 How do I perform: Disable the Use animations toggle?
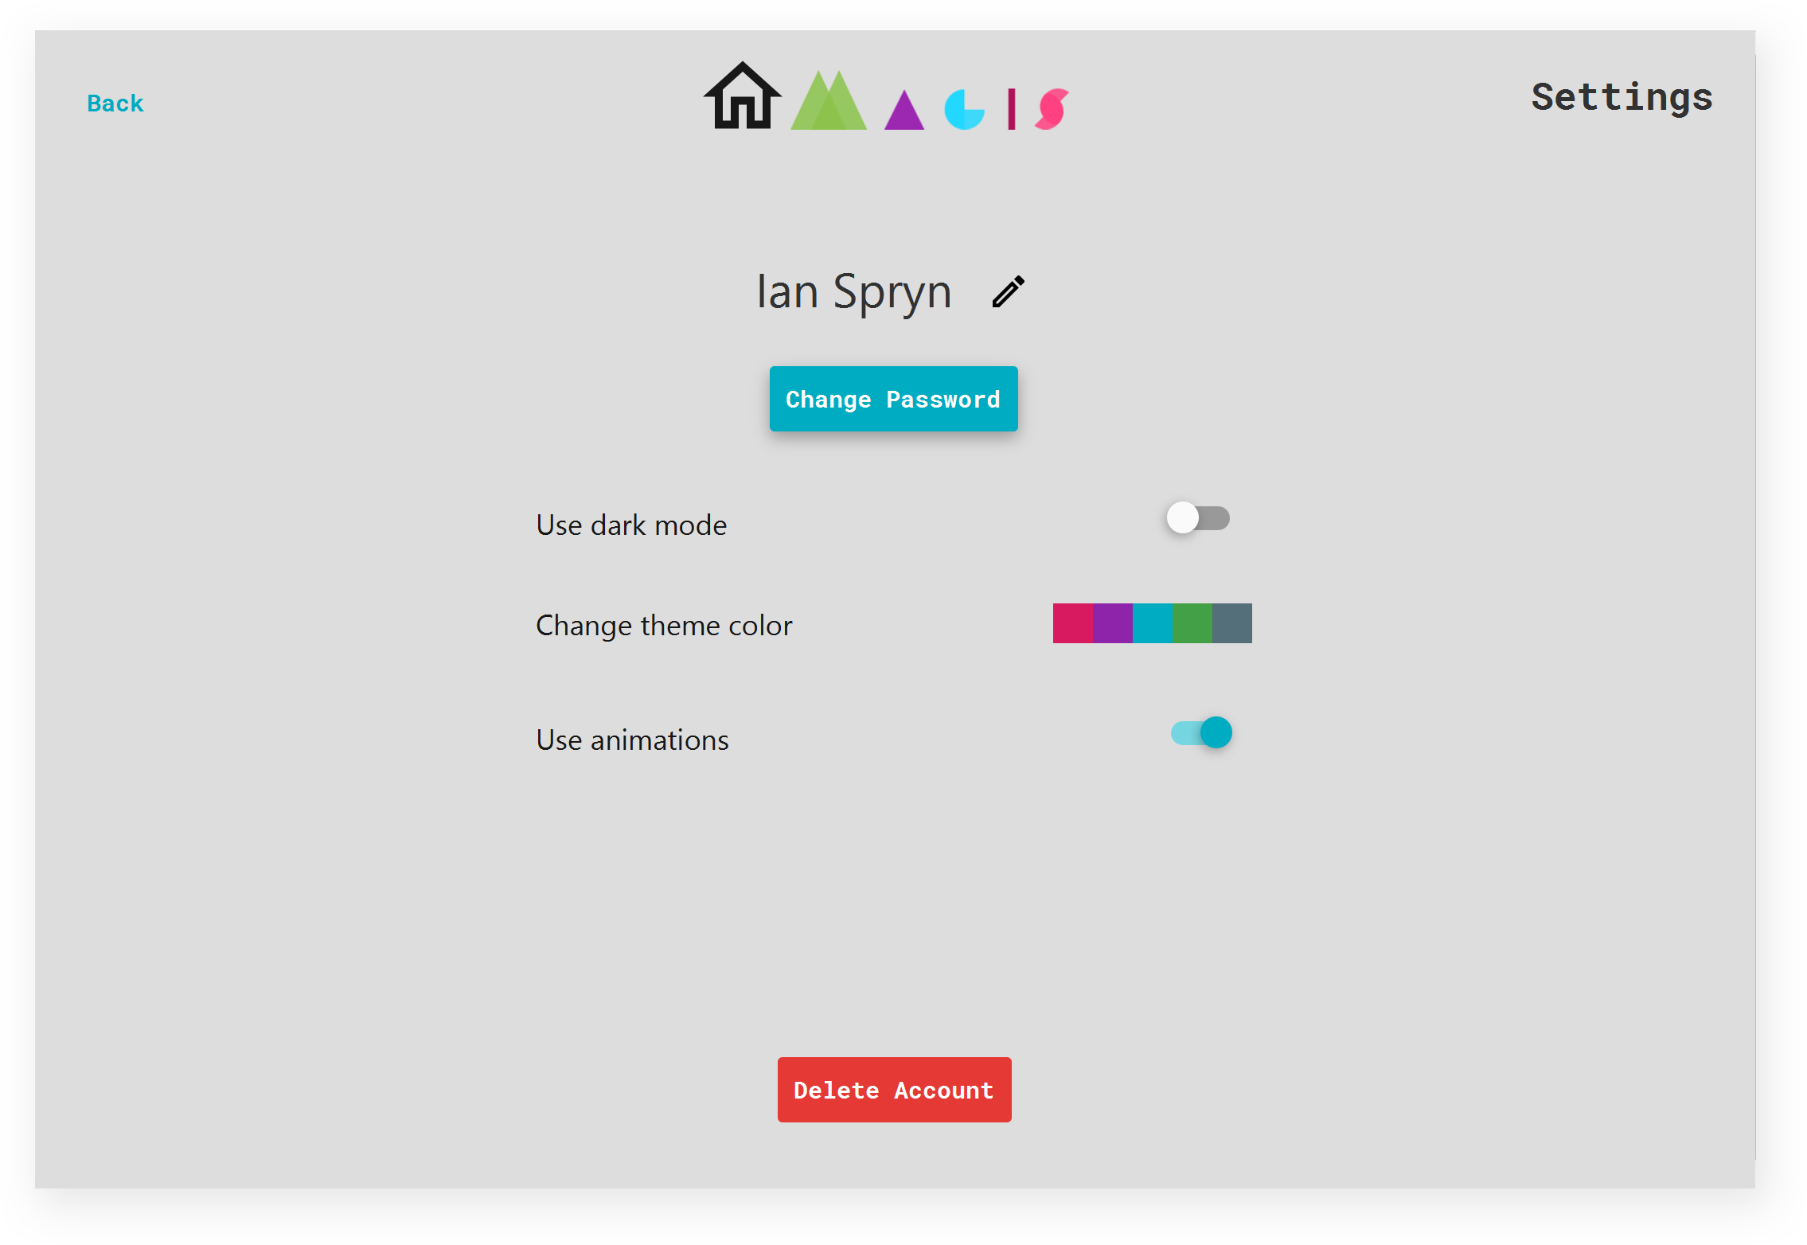(1200, 732)
